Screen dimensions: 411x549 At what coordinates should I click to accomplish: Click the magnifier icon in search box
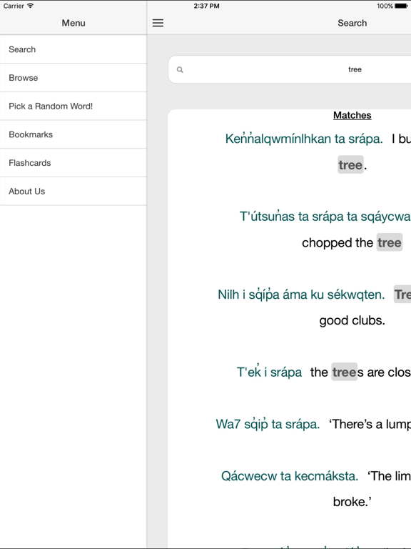(x=180, y=69)
